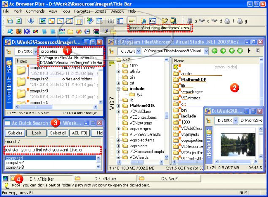The image size is (268, 197).
Task: Select drive a icon in toolbar
Action: click(189, 20)
